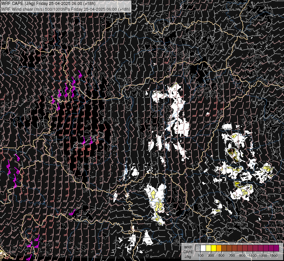Click the pale yellow legend swatch before 300
The height and width of the screenshot is (261, 284).
tap(209, 248)
